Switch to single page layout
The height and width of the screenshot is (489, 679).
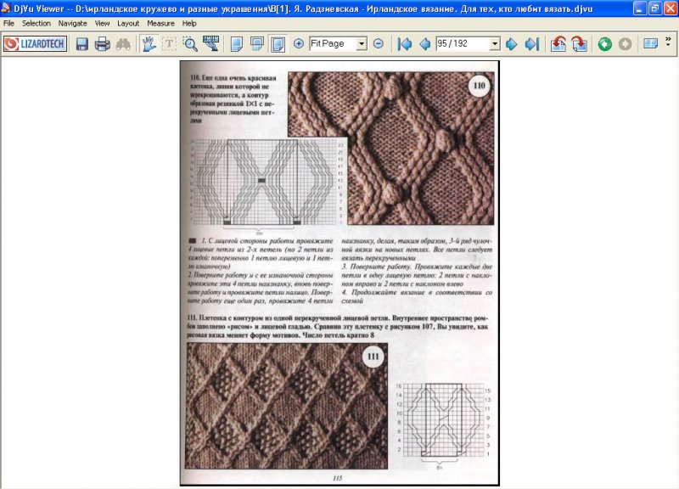pos(237,44)
